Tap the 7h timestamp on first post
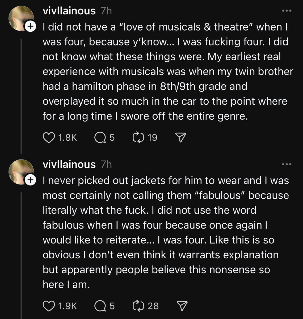The image size is (303, 319). coord(106,11)
